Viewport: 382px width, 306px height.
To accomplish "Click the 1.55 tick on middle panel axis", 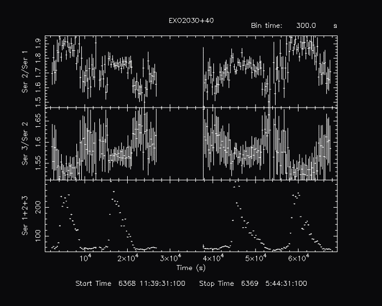I will tap(39, 163).
